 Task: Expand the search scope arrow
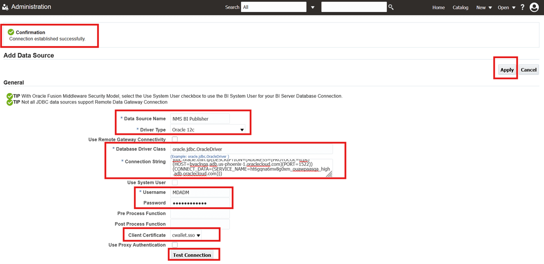coord(313,7)
